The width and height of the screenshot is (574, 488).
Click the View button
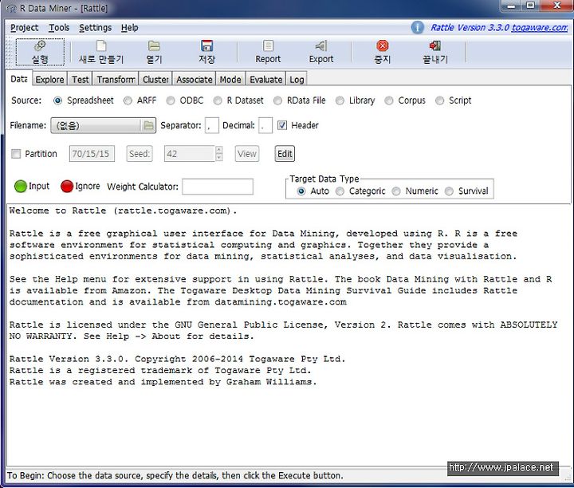coord(247,154)
